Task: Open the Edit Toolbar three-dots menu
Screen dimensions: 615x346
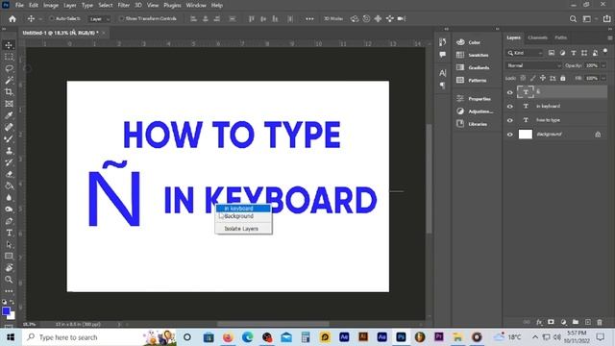Action: click(x=9, y=291)
